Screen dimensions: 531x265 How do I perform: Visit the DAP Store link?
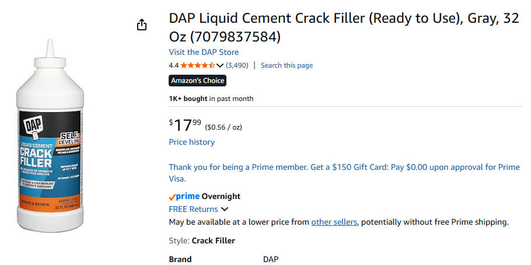pos(204,52)
